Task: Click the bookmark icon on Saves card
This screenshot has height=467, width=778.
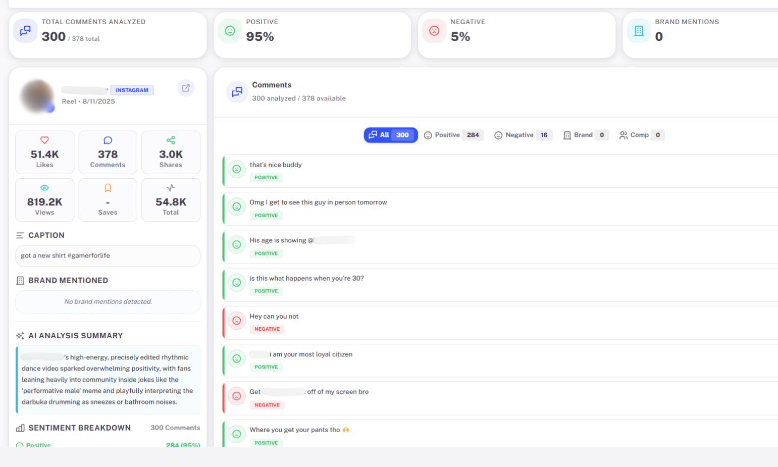Action: (x=108, y=188)
